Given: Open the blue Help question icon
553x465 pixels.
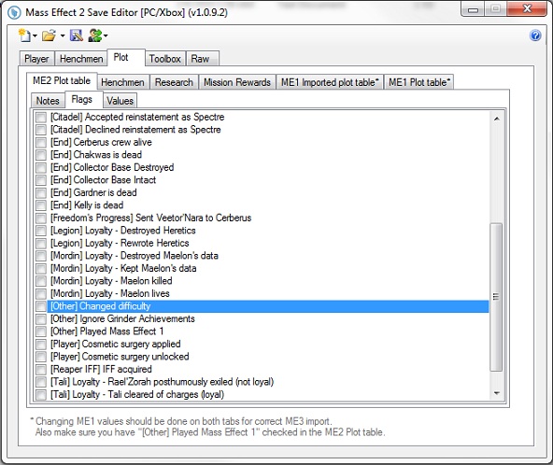Looking at the screenshot, I should tap(535, 35).
